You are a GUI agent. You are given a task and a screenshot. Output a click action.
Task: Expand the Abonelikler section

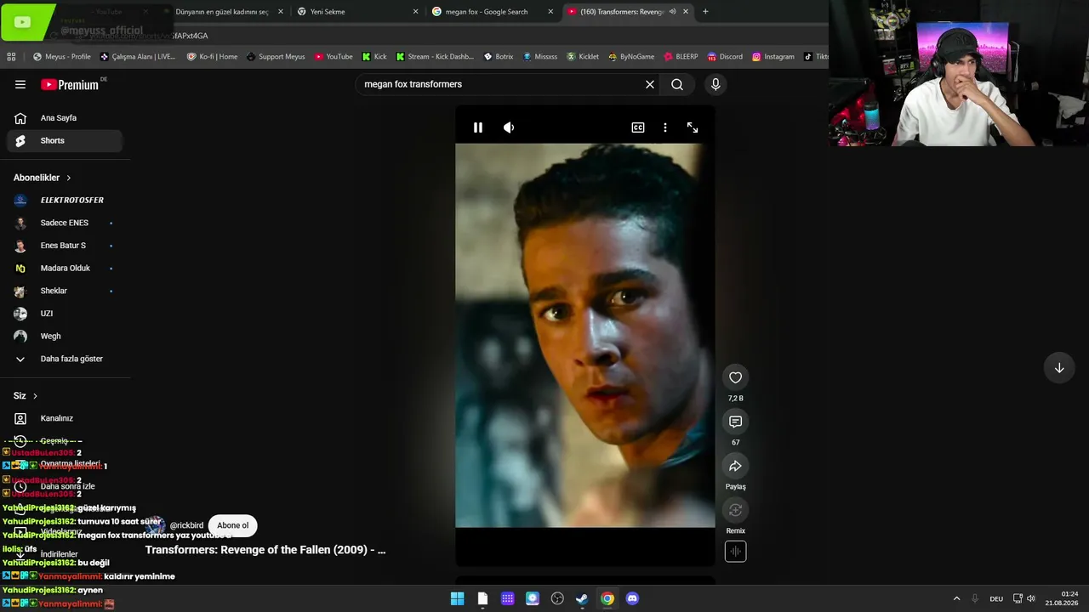point(43,178)
